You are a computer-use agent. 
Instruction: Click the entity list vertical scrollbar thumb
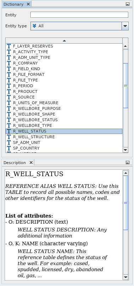pos(126,85)
